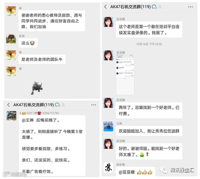200x179 pixels.
Task: Tap the sunflower avatar beside the 谢谢老师 message
Action: [x=11, y=11]
